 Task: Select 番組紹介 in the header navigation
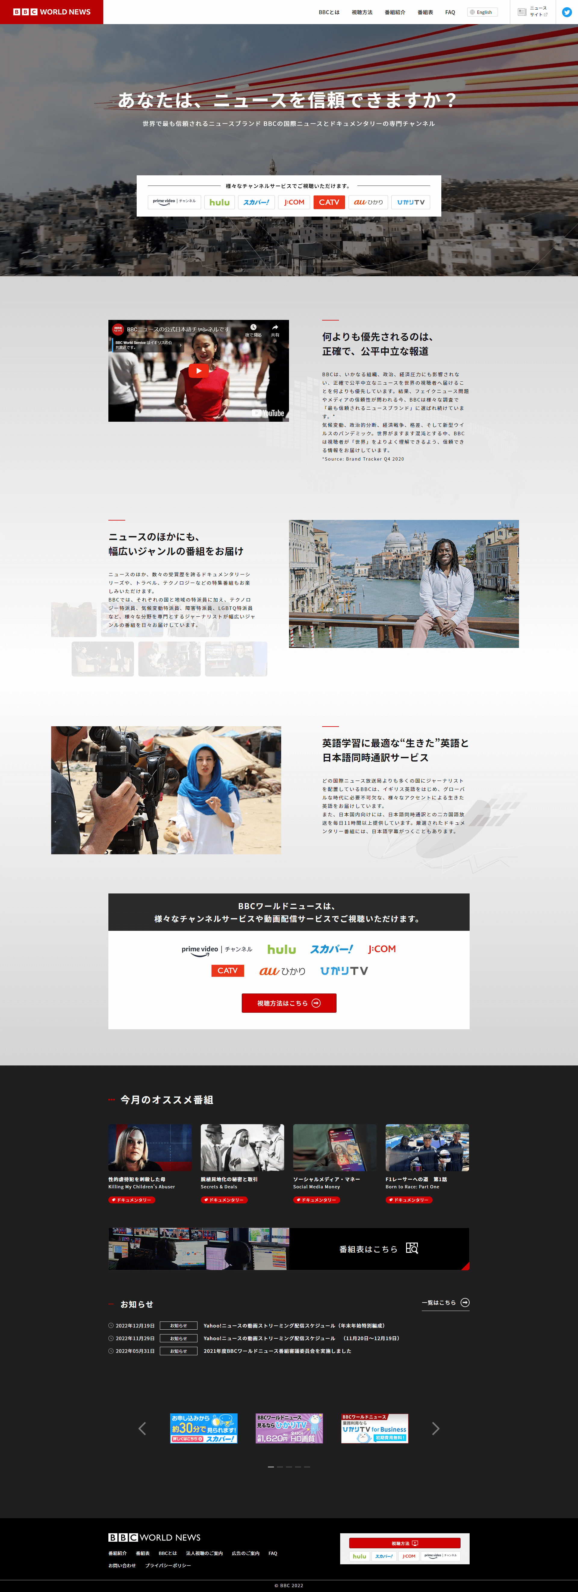pyautogui.click(x=395, y=12)
